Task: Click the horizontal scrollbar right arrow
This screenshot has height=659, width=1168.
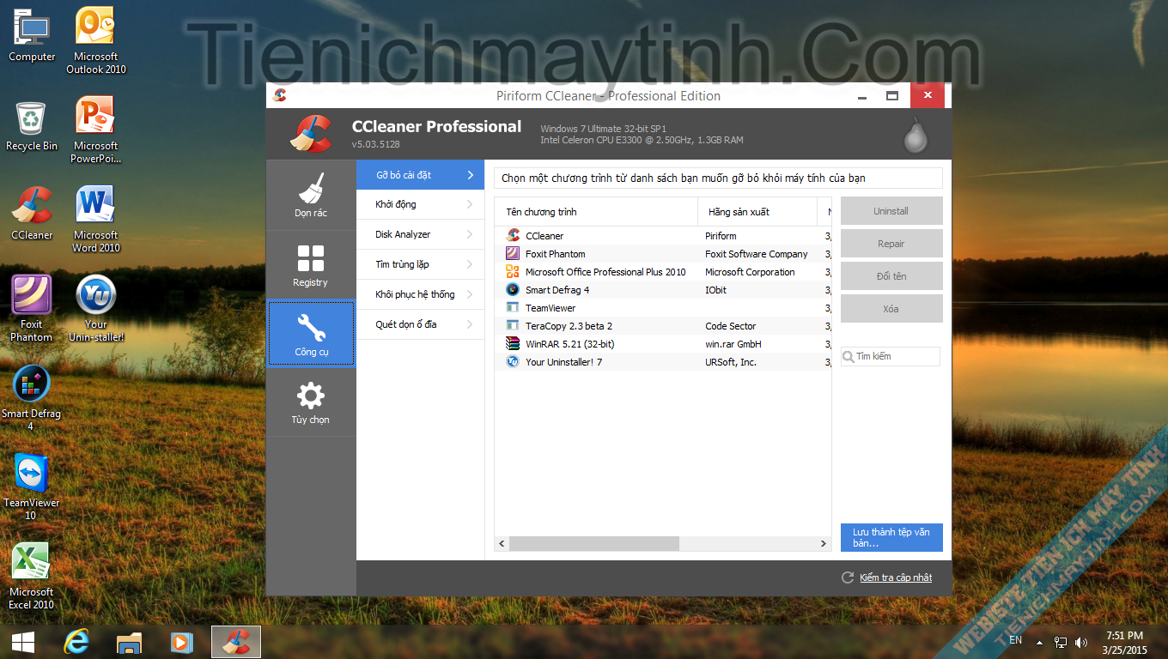Action: (823, 544)
